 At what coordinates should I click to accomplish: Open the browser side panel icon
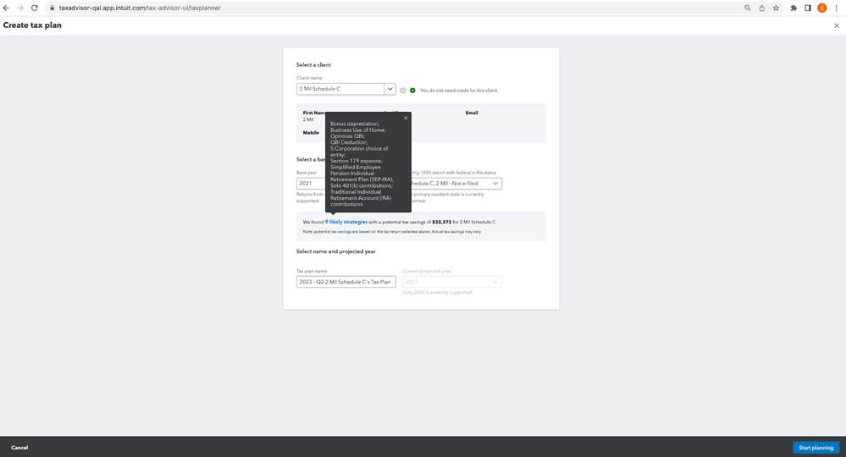[x=808, y=8]
